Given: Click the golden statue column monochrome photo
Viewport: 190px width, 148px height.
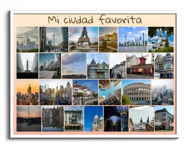Looking at the screenshot, I should point(27,66).
